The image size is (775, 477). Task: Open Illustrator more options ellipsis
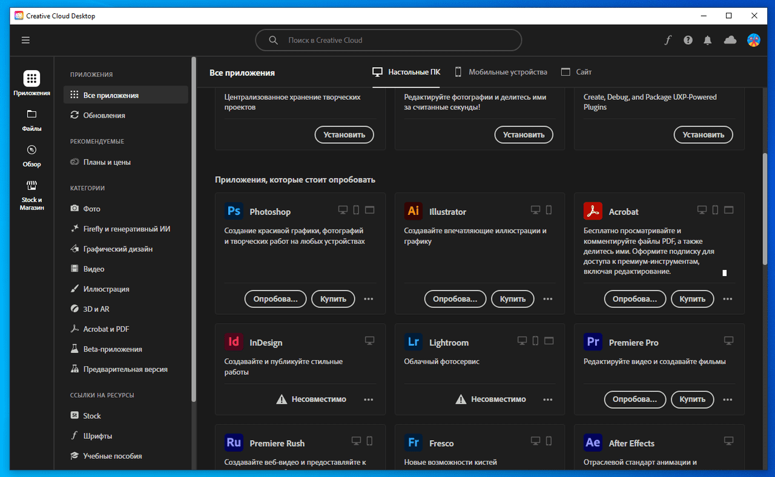[x=548, y=299]
